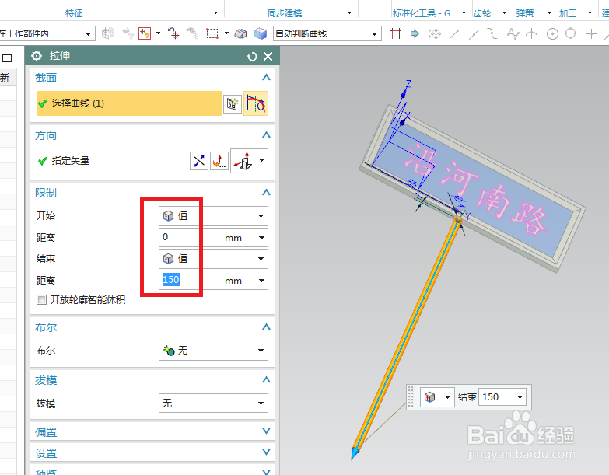Enable the pole point snap icon

tap(513, 33)
